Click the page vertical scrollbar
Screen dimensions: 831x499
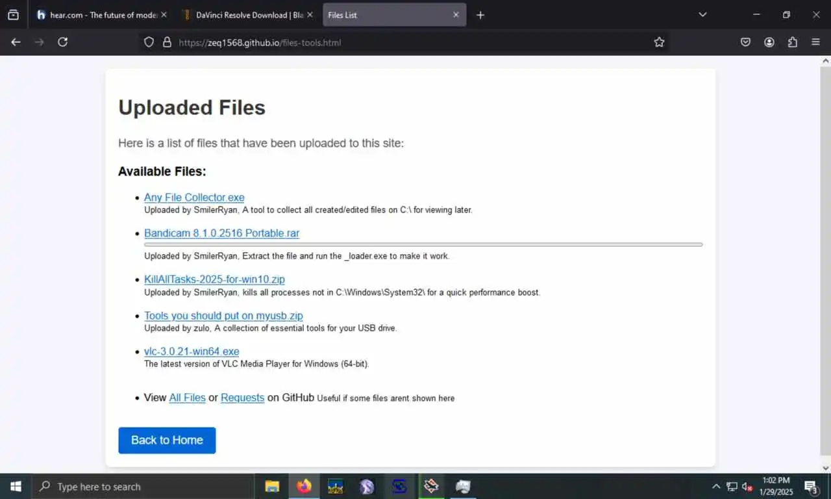(x=825, y=261)
